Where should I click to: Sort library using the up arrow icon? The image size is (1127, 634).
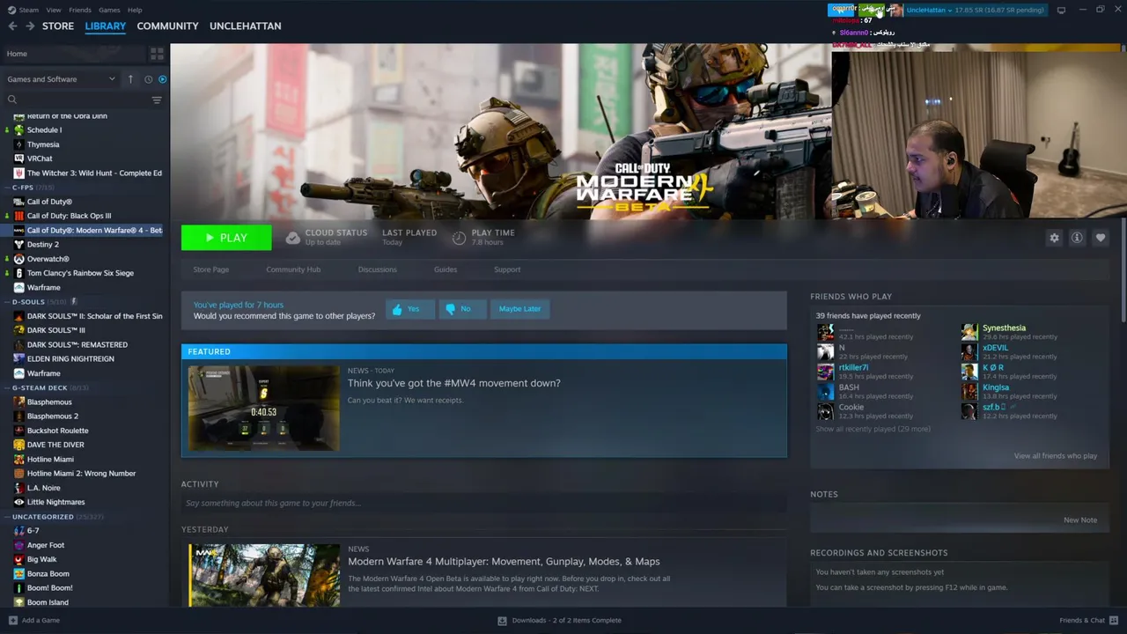[130, 79]
